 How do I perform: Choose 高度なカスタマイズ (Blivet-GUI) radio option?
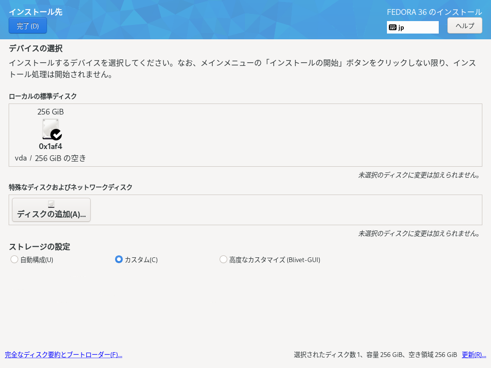pos(223,259)
